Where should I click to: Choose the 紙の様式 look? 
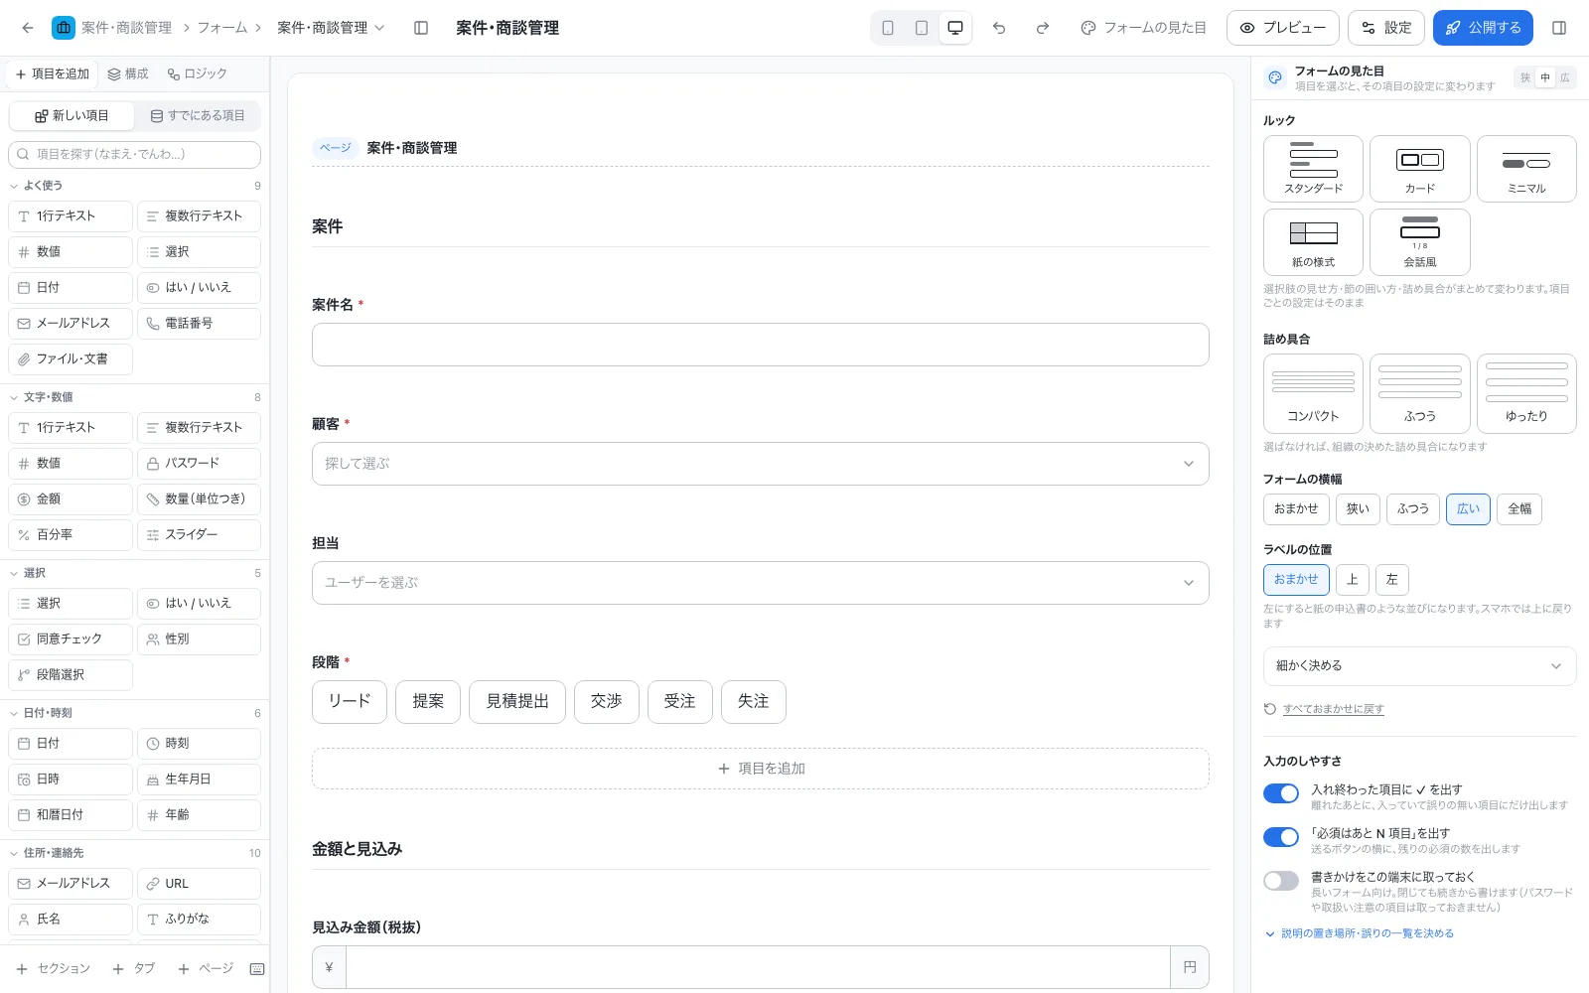[x=1313, y=241]
